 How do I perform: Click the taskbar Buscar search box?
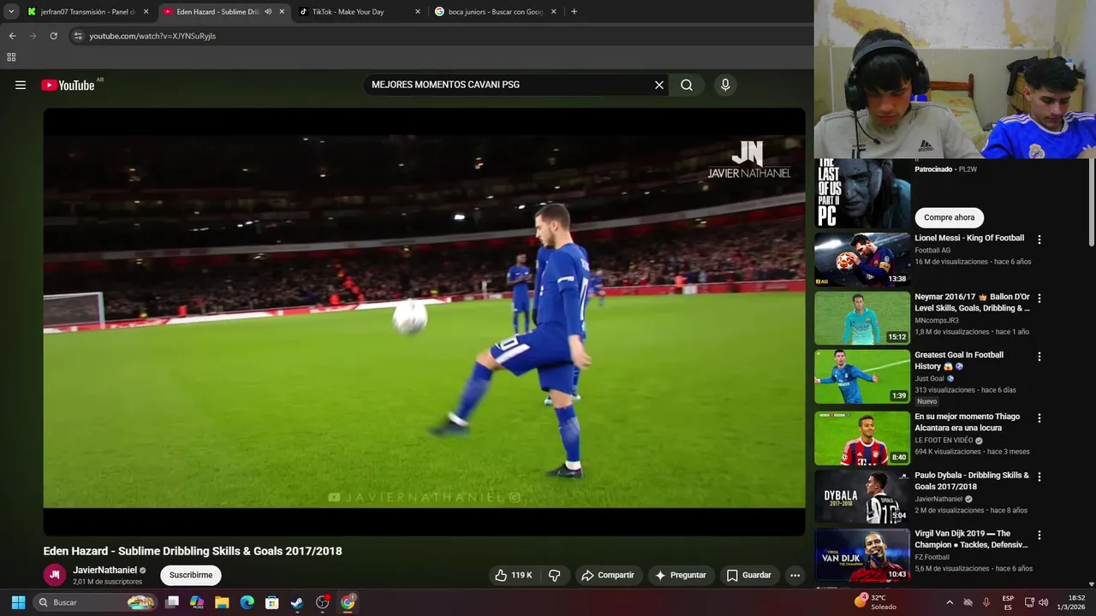click(97, 602)
